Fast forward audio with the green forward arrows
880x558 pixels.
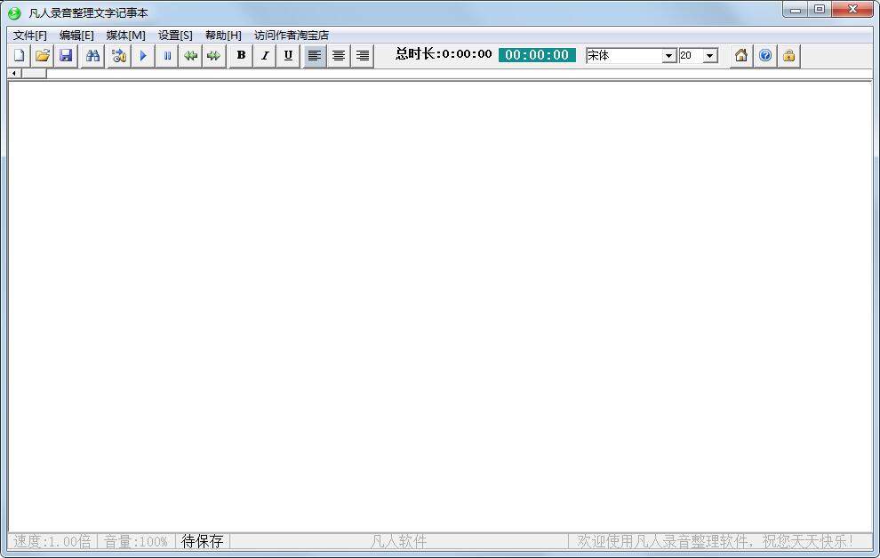[213, 56]
